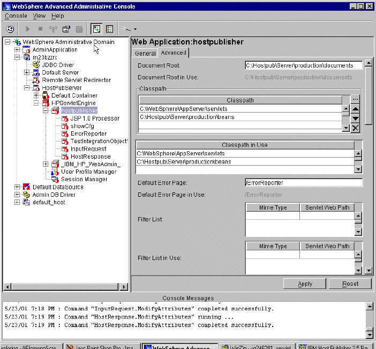
Task: Expand the Default Server node
Action: 27,72
